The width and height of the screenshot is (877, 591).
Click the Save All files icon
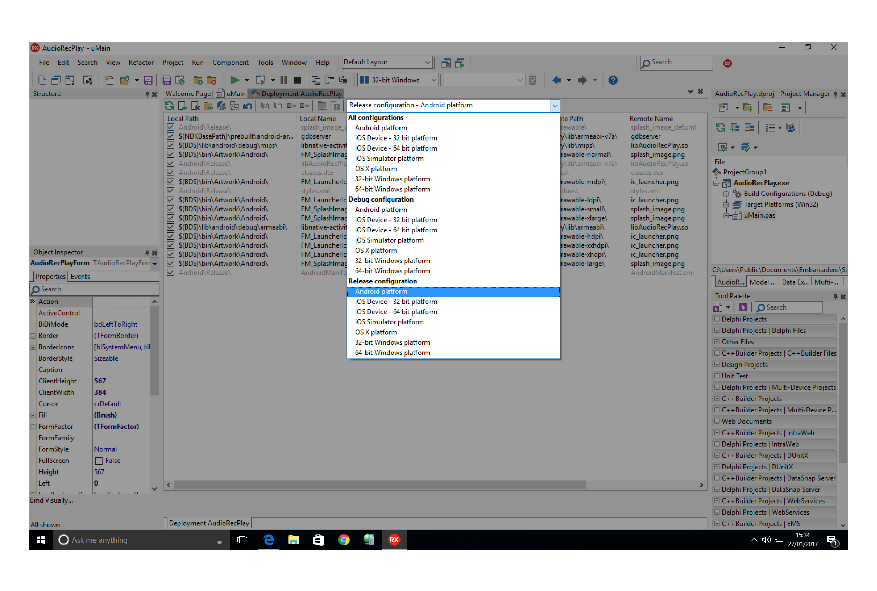(164, 81)
